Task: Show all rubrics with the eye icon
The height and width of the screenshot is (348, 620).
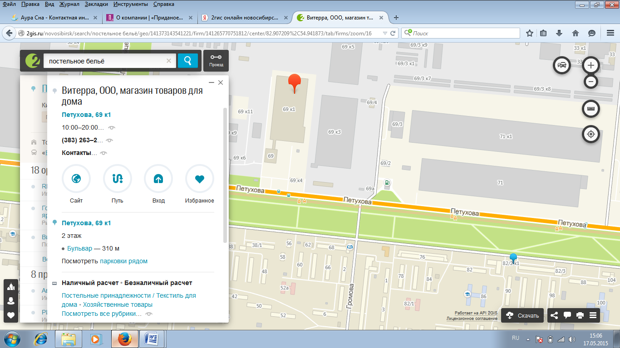Action: tap(149, 314)
